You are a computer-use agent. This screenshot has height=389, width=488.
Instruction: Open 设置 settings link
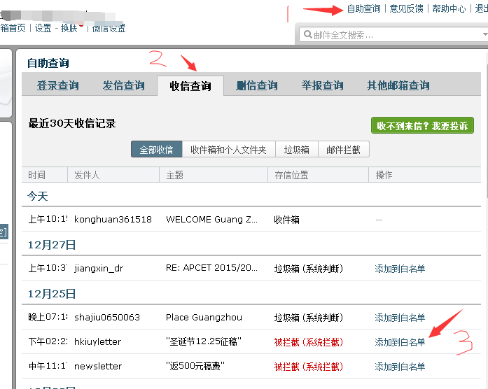pos(43,28)
